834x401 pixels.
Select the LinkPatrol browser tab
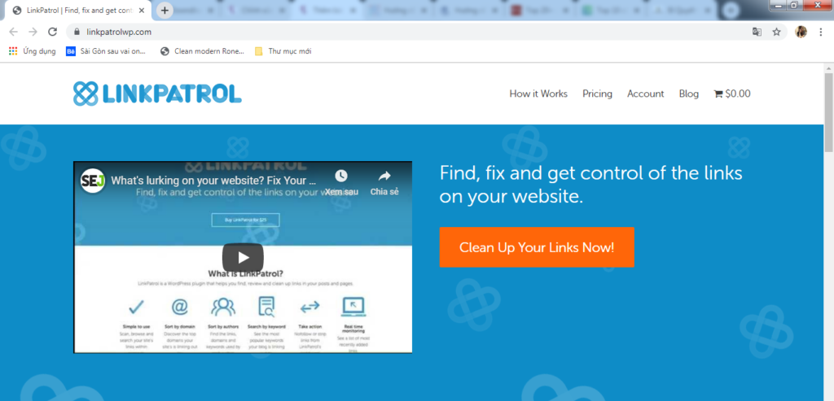(x=78, y=10)
